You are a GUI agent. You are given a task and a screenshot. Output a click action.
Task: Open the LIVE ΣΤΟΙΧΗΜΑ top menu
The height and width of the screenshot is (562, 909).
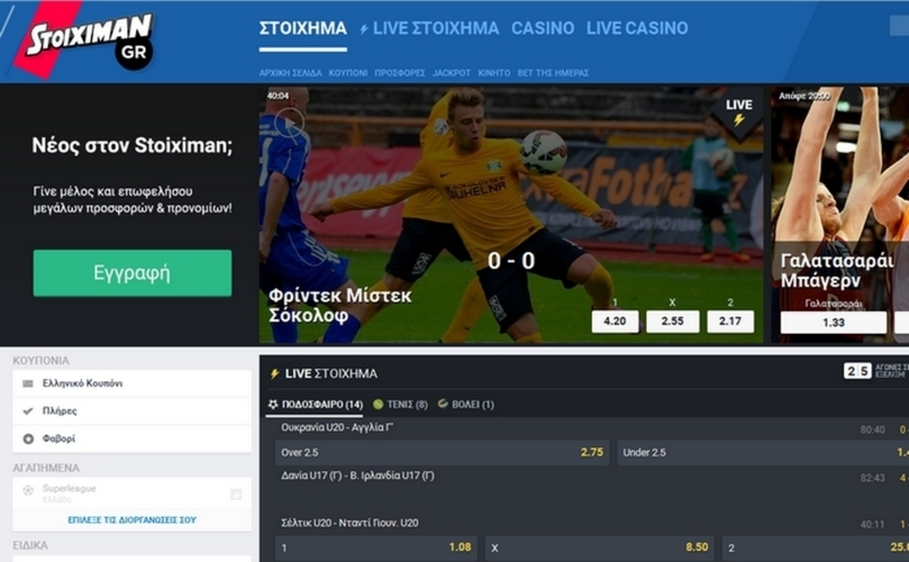click(x=429, y=29)
